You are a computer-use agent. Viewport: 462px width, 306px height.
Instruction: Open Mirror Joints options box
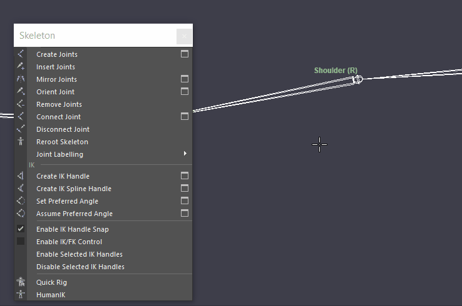click(185, 79)
